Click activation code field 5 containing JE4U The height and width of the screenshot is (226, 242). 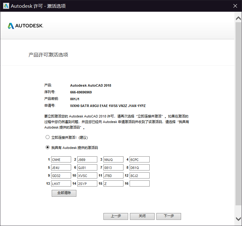(x=61, y=167)
